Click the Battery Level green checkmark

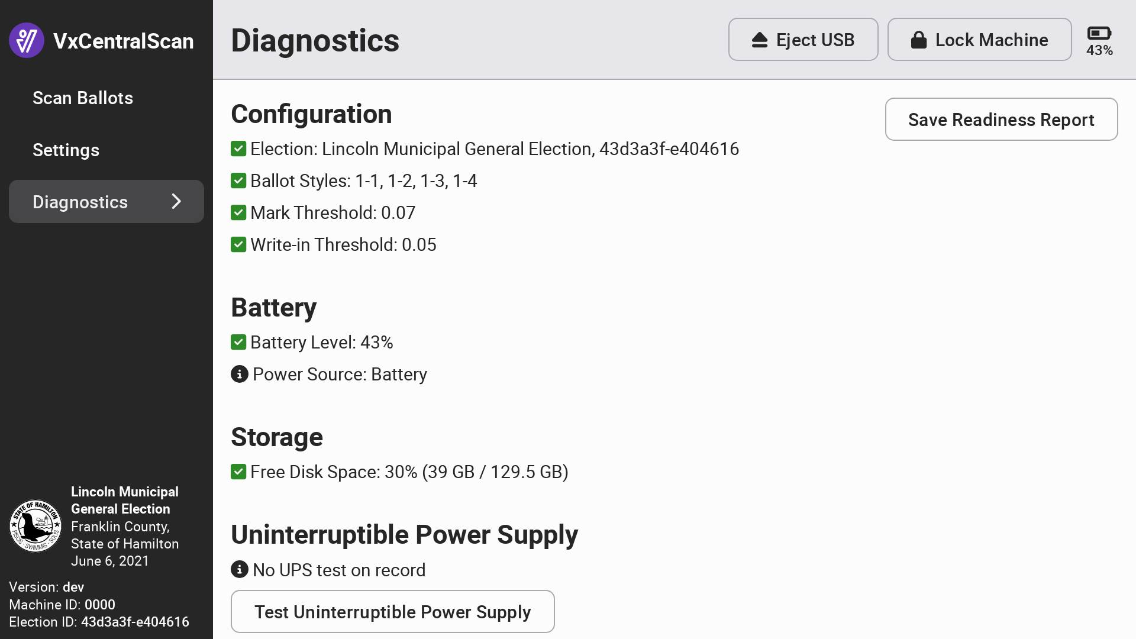[238, 343]
